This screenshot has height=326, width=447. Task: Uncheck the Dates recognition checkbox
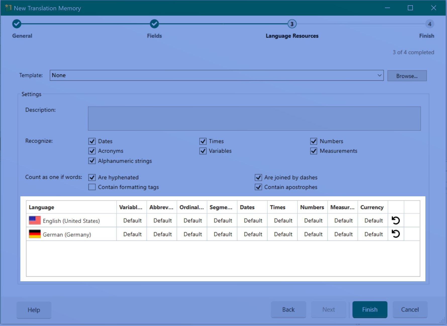pyautogui.click(x=92, y=141)
